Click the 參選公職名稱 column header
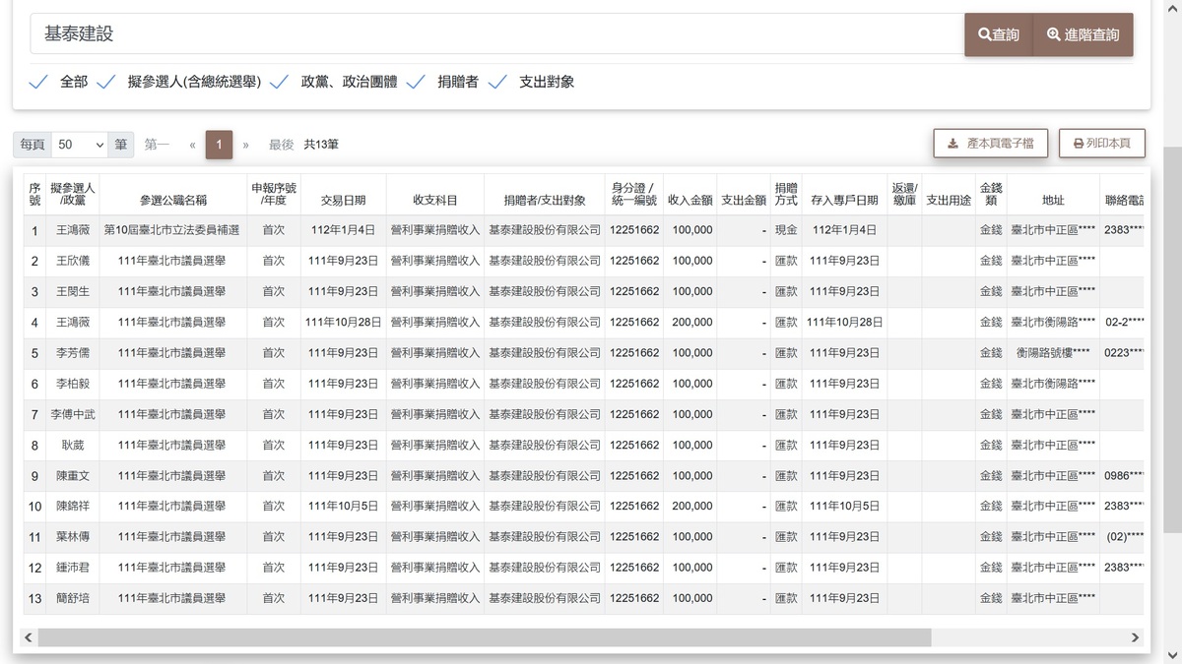Screen dimensions: 1182x664 (x=173, y=194)
